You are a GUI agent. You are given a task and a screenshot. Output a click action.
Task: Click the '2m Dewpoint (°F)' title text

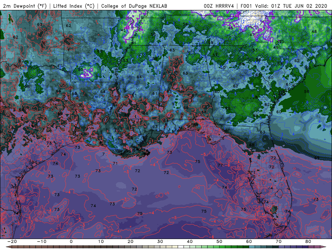tap(25, 6)
